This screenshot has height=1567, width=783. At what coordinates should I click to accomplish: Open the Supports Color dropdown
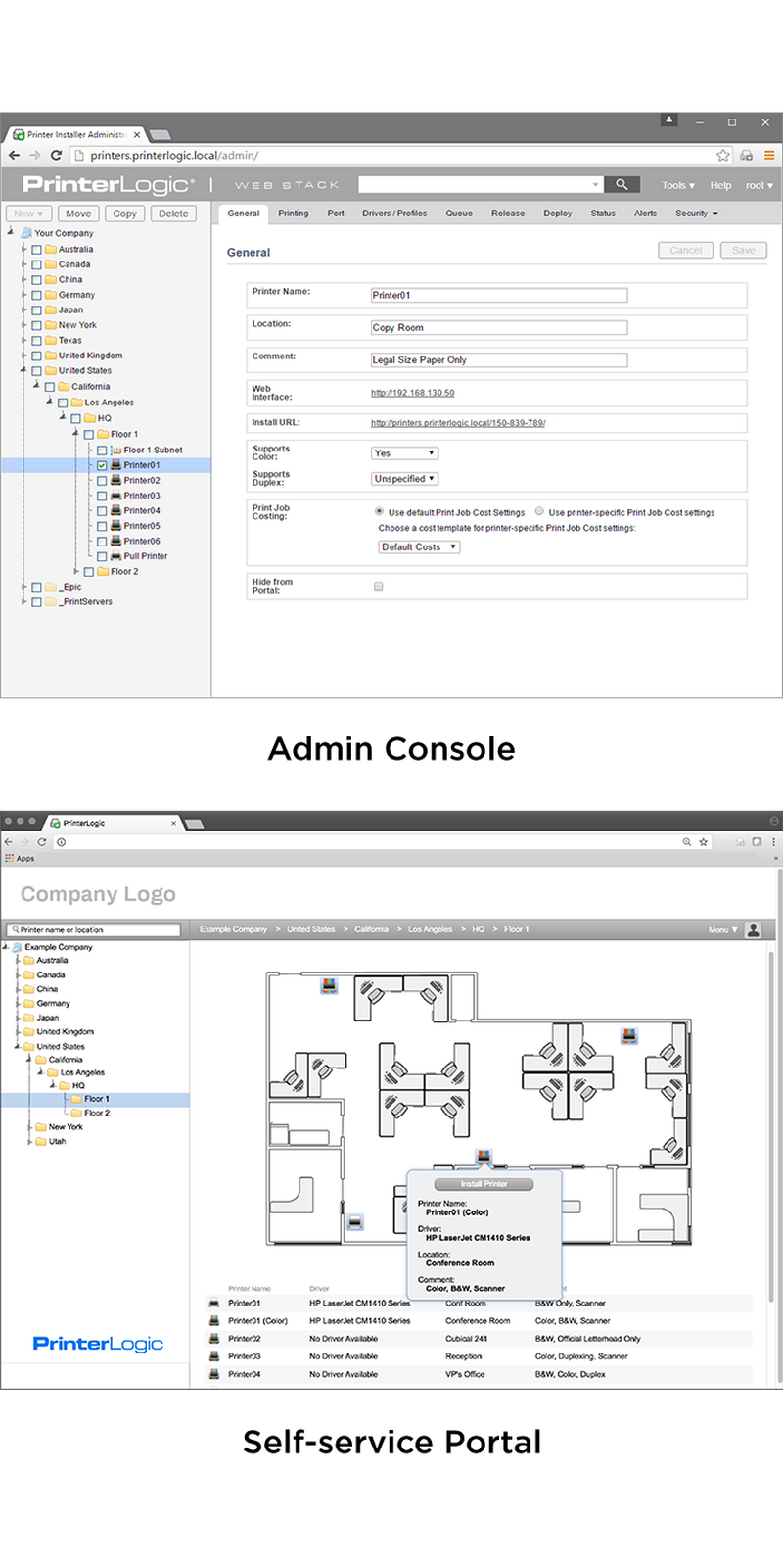tap(404, 453)
